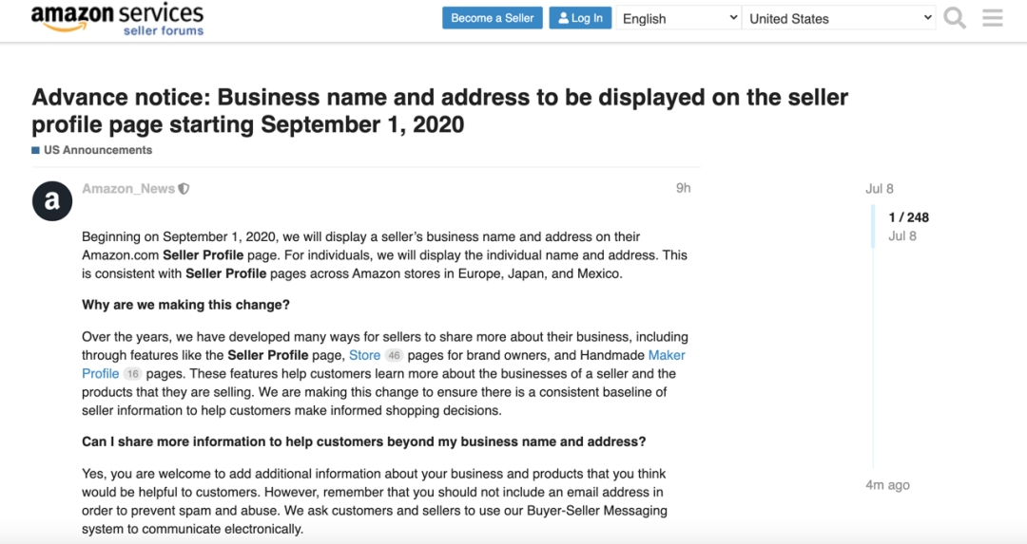Image resolution: width=1027 pixels, height=544 pixels.
Task: Click the Become a Seller button
Action: tap(492, 18)
